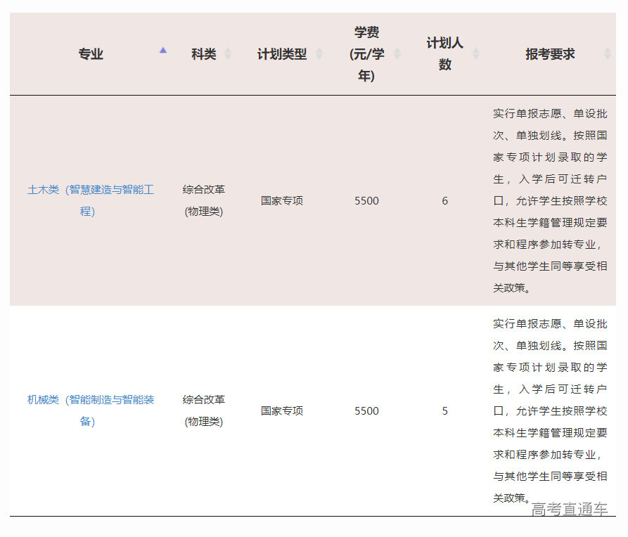Click the 报考要求 column header text
Screen dimensions: 628x537
(x=550, y=54)
